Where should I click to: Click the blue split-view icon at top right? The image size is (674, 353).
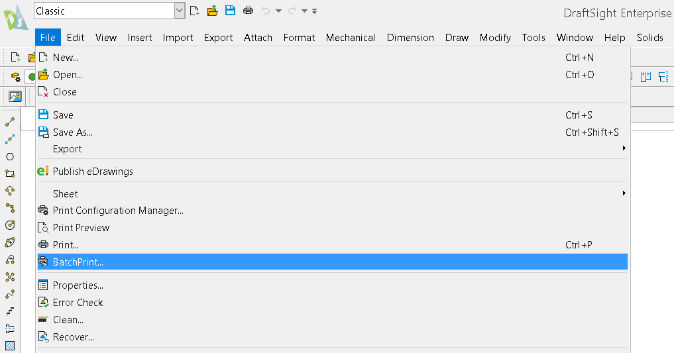646,77
